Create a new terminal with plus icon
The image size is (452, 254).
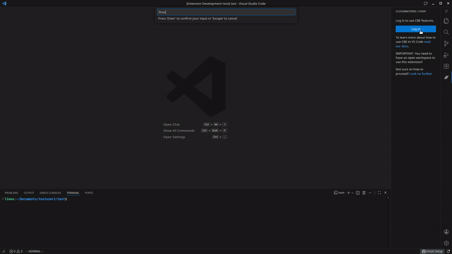[348, 192]
